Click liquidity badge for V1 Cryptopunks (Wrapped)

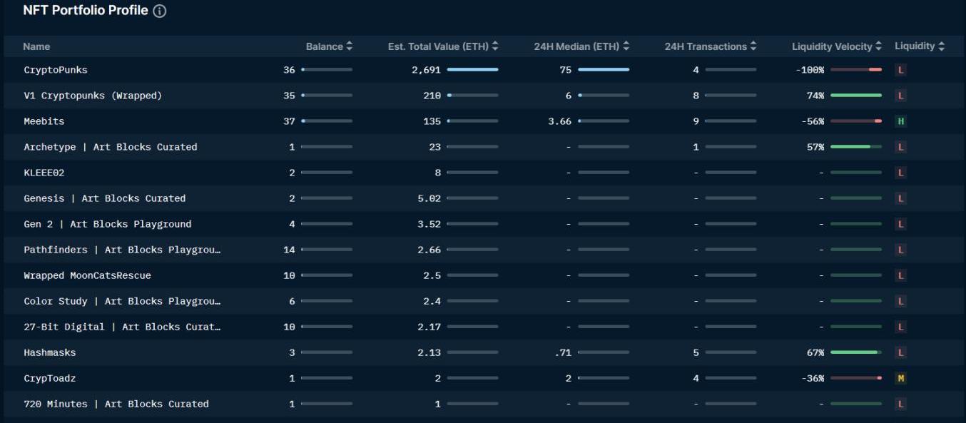pos(900,96)
